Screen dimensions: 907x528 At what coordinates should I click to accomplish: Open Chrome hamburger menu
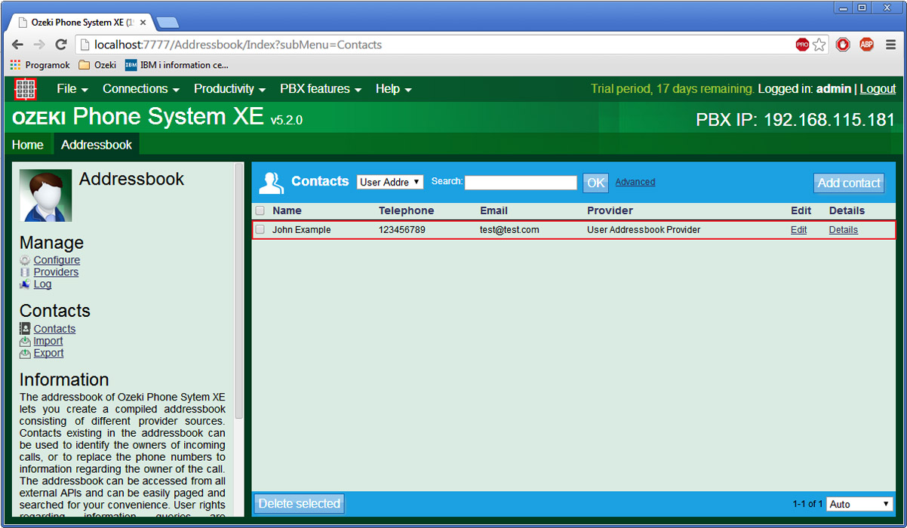(890, 45)
